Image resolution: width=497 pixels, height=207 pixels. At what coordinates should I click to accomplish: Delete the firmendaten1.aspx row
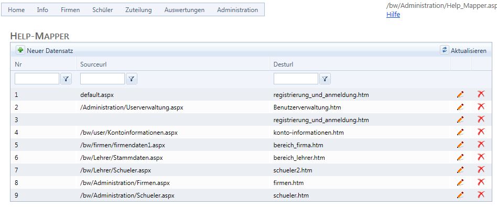click(x=481, y=145)
